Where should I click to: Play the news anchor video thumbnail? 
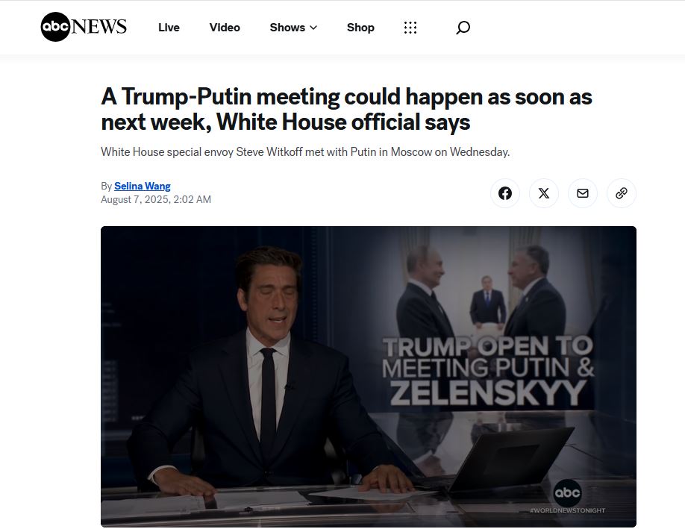369,377
